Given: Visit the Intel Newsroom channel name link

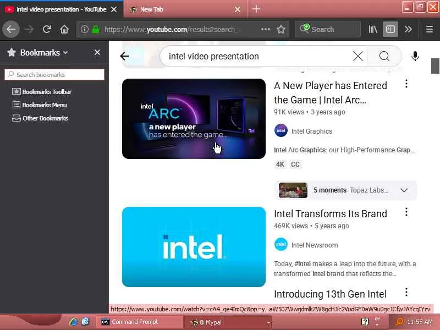Looking at the screenshot, I should click(315, 245).
